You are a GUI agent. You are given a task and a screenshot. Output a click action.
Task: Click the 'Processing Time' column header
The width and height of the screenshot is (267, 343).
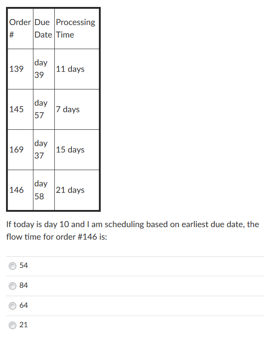[77, 29]
